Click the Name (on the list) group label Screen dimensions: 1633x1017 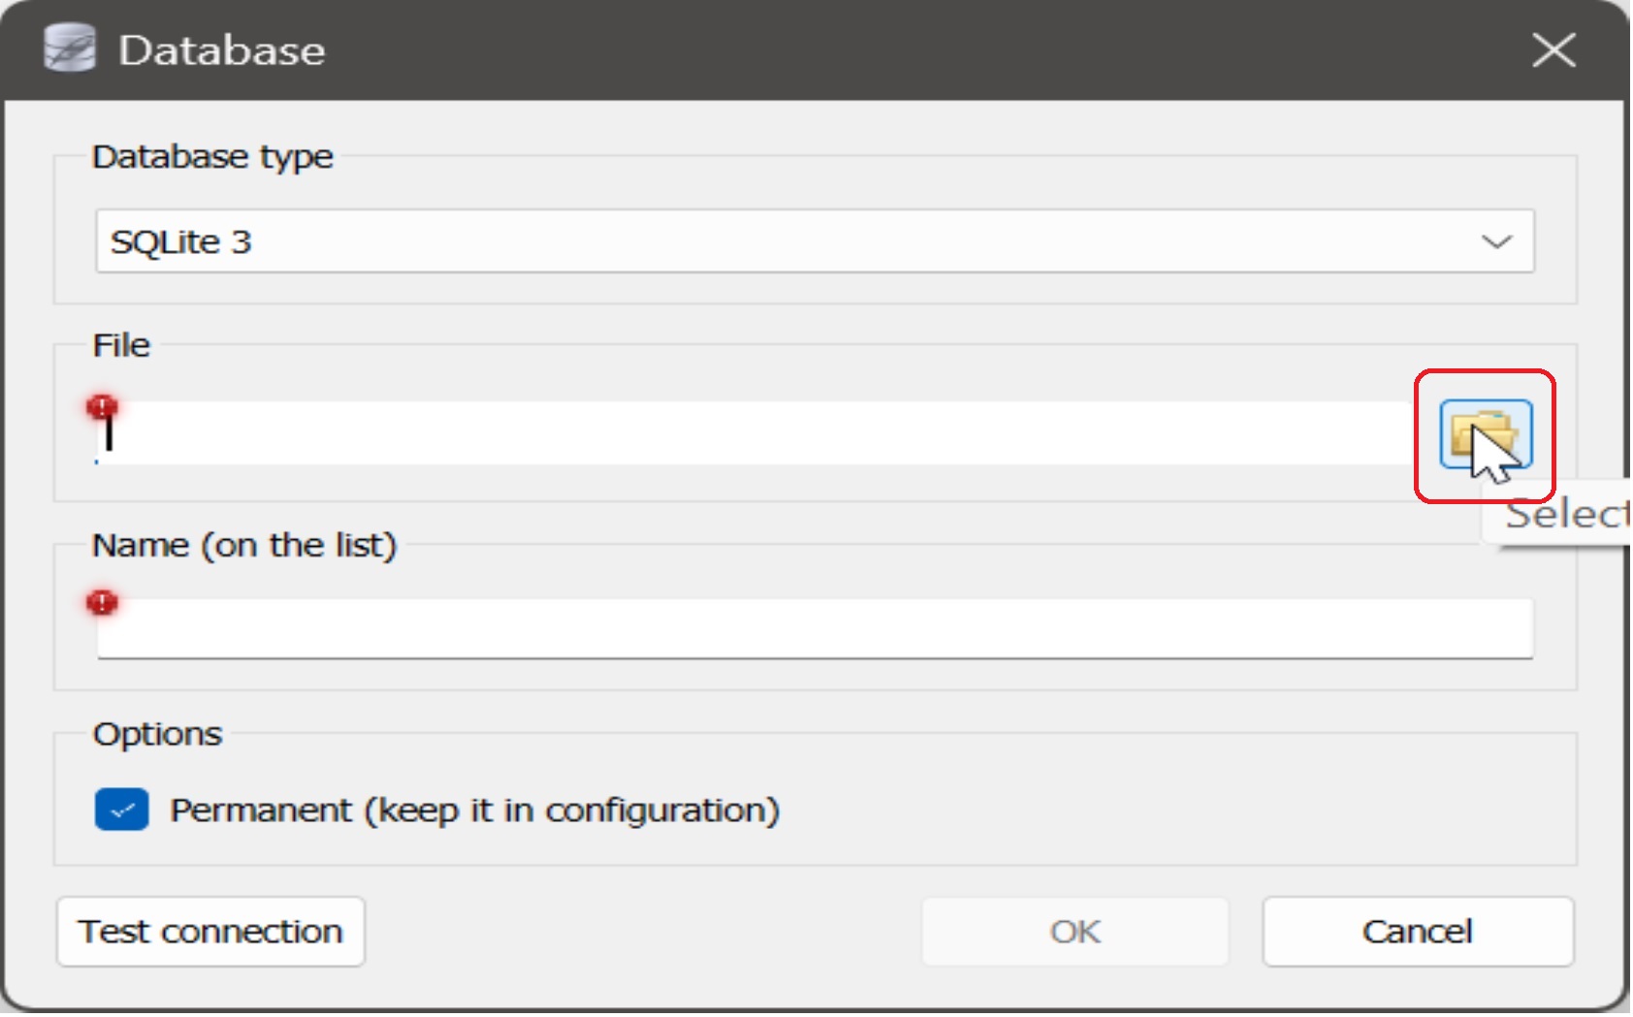[244, 546]
